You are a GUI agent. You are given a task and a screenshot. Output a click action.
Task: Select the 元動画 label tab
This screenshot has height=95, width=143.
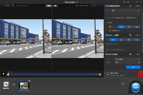(x=7, y=6)
